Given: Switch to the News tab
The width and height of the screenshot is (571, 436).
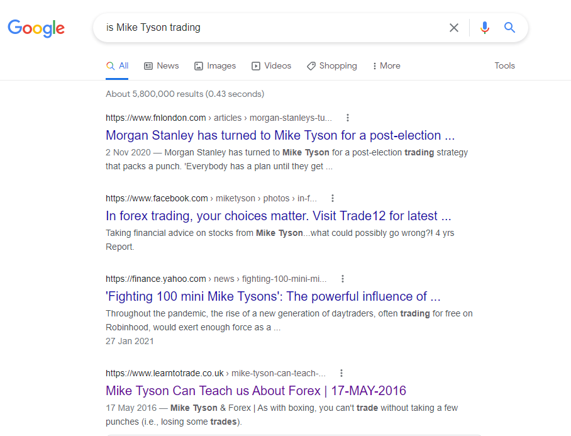Looking at the screenshot, I should coord(161,65).
